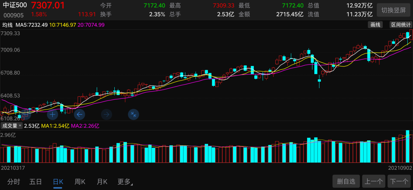This screenshot has width=413, height=190.
Task: Select the 周K tab
Action: [x=80, y=182]
